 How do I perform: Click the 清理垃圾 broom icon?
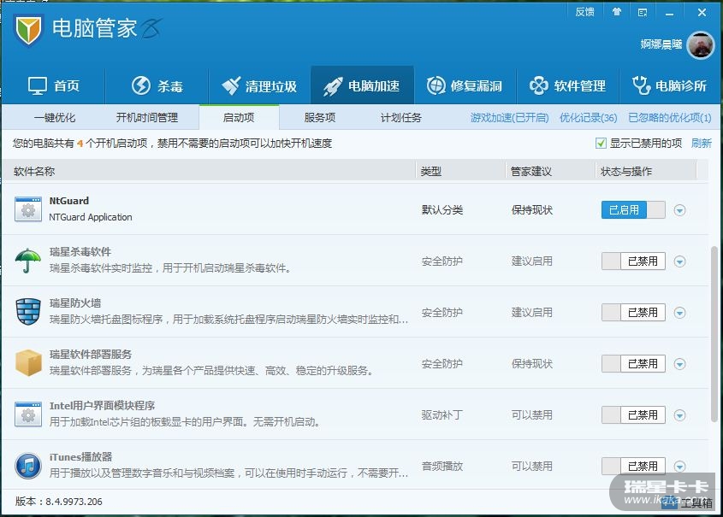(231, 85)
